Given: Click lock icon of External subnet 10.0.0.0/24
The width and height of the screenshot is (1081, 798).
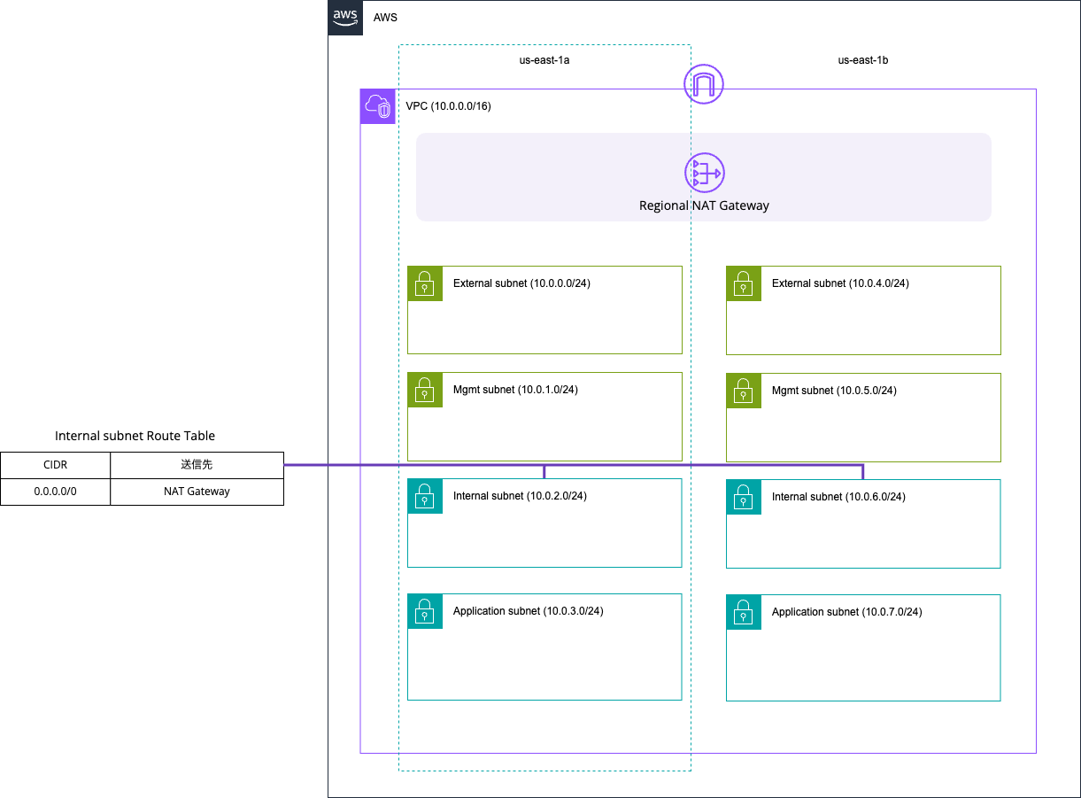Looking at the screenshot, I should (x=425, y=283).
